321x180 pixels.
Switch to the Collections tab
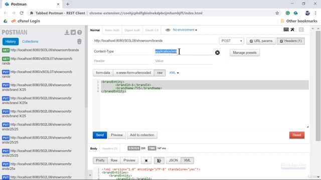tap(30, 41)
